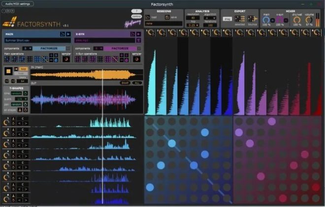
Task: Click the first X-Syn operations matrix icon
Action: (x=78, y=59)
